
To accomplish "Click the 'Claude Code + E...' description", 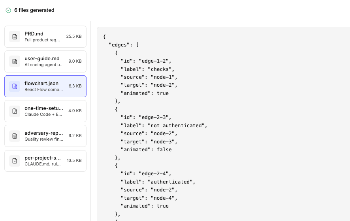I will click(x=43, y=114).
